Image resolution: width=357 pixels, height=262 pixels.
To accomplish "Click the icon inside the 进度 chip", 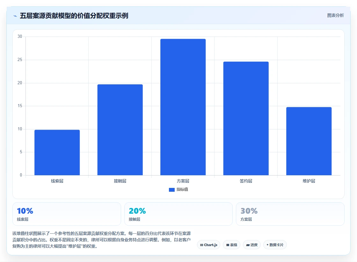I will click(x=248, y=245).
